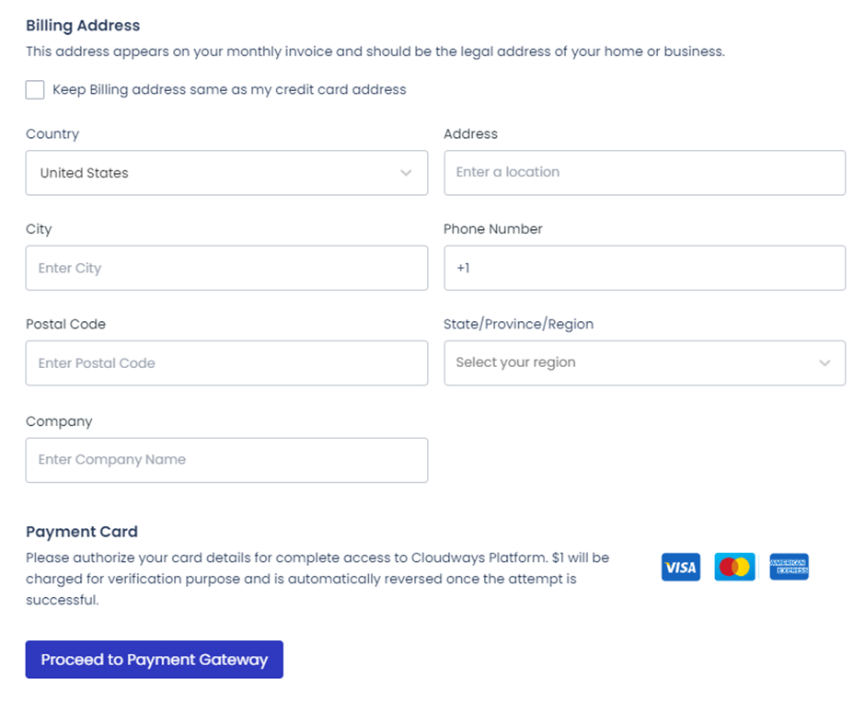The height and width of the screenshot is (724, 865).
Task: Click the Billing Address section heading
Action: tap(83, 26)
